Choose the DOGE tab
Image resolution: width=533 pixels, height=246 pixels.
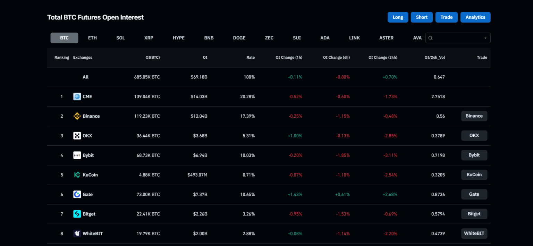[x=239, y=38]
